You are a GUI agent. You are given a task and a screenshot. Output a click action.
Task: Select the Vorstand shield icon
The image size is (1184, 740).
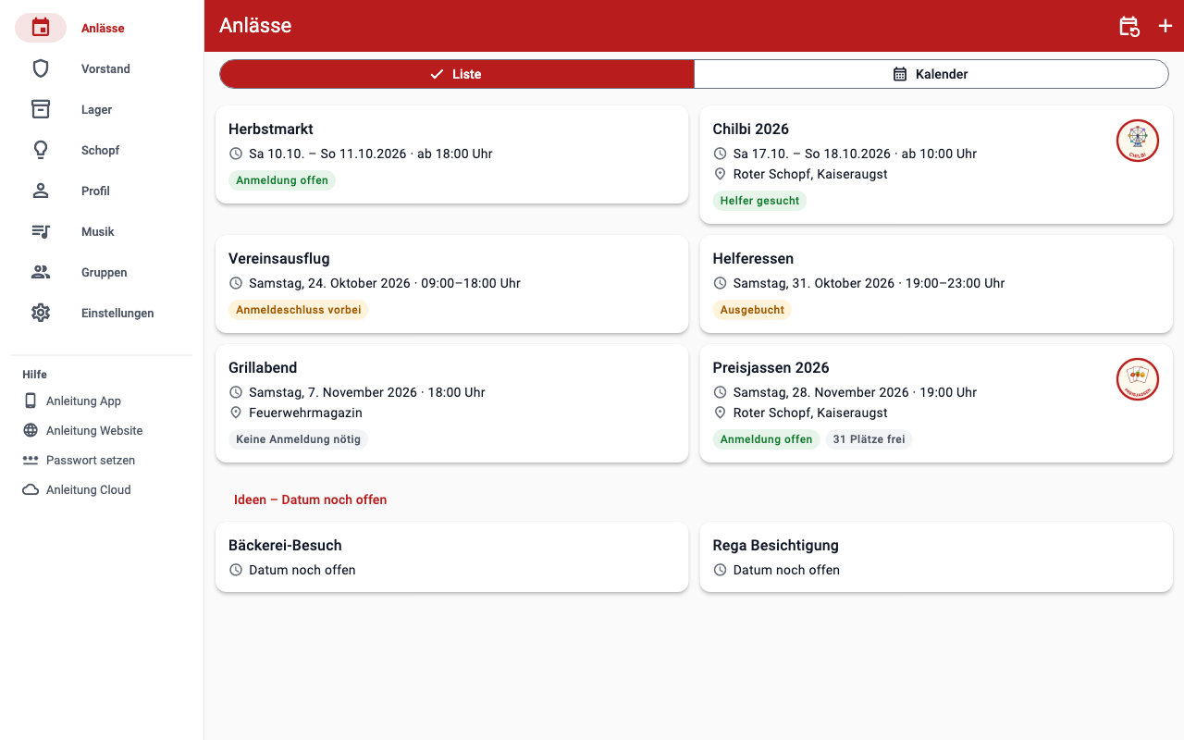pyautogui.click(x=41, y=68)
